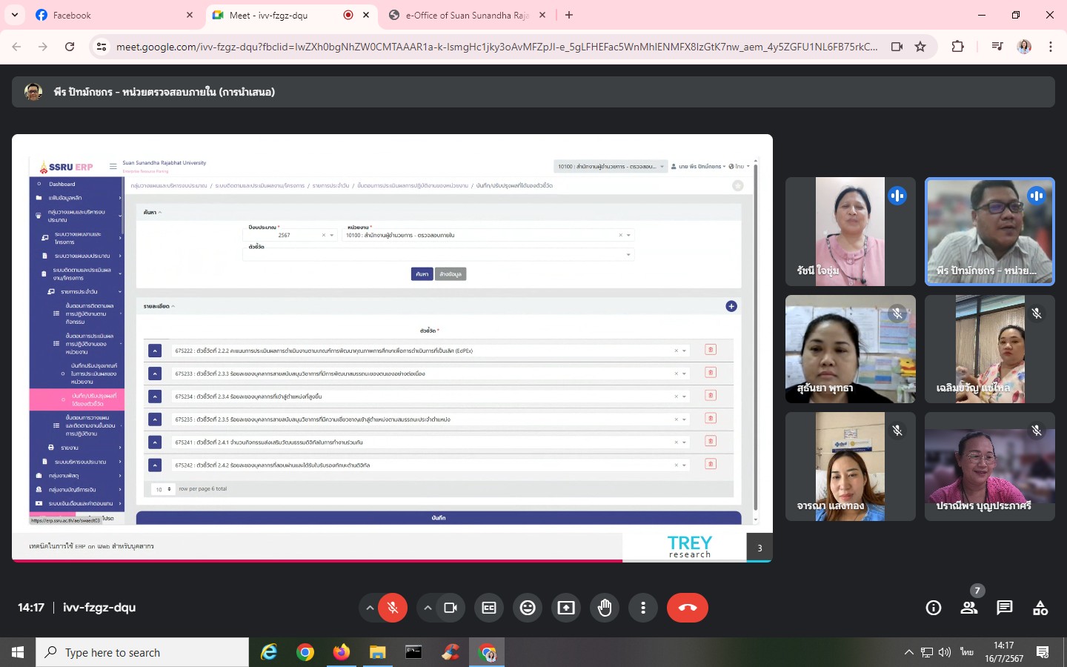1067x667 pixels.
Task: Open meeting details info icon
Action: pyautogui.click(x=934, y=608)
